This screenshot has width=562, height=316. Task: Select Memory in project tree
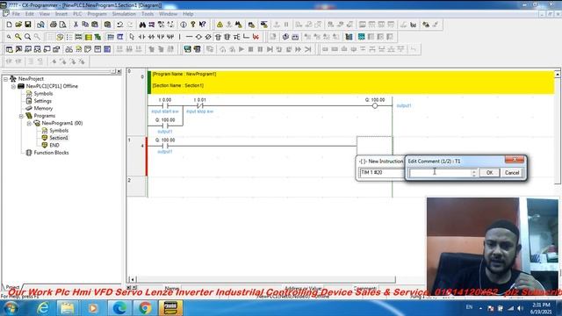pyautogui.click(x=43, y=109)
